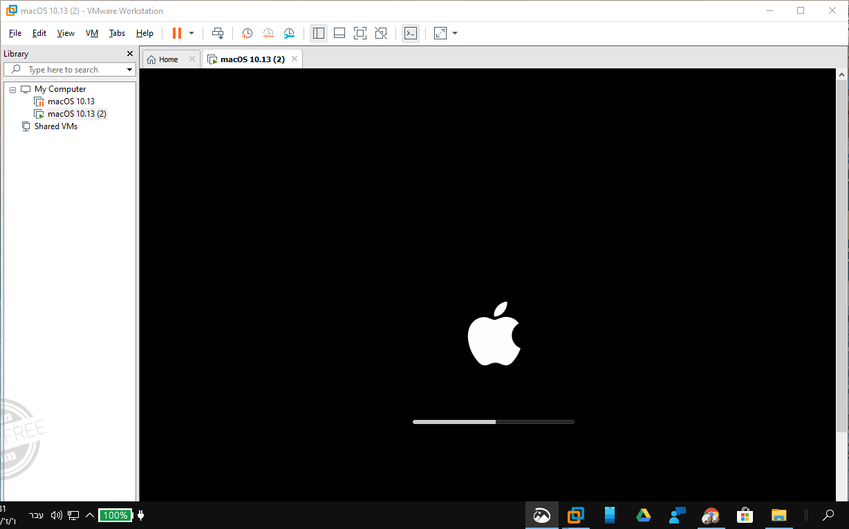Toggle the console view button
The image size is (849, 529).
coord(411,33)
